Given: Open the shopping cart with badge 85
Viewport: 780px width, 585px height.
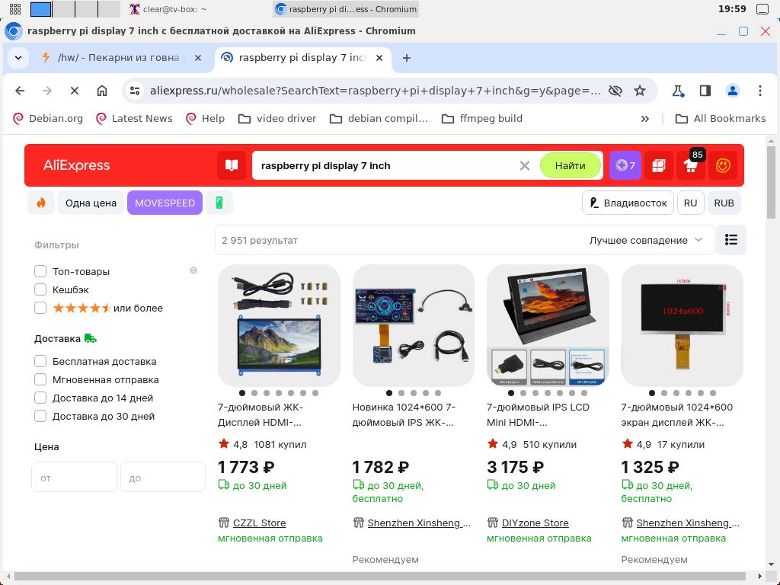Looking at the screenshot, I should (691, 165).
